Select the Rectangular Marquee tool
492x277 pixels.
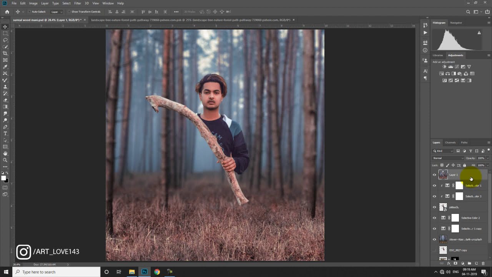(x=5, y=33)
